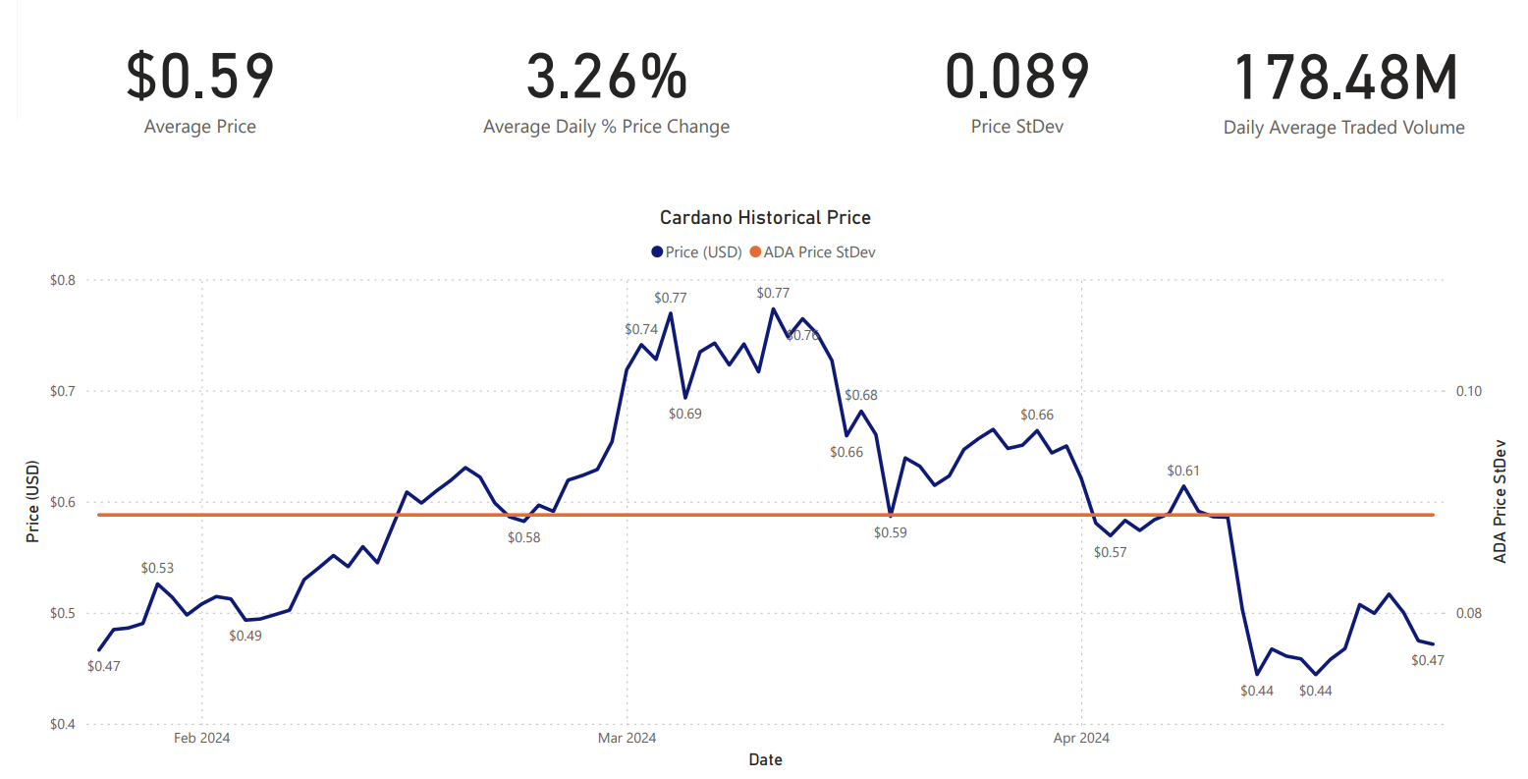This screenshot has width=1528, height=779.
Task: Click the orange ADA Price StDev legend marker
Action: (755, 252)
